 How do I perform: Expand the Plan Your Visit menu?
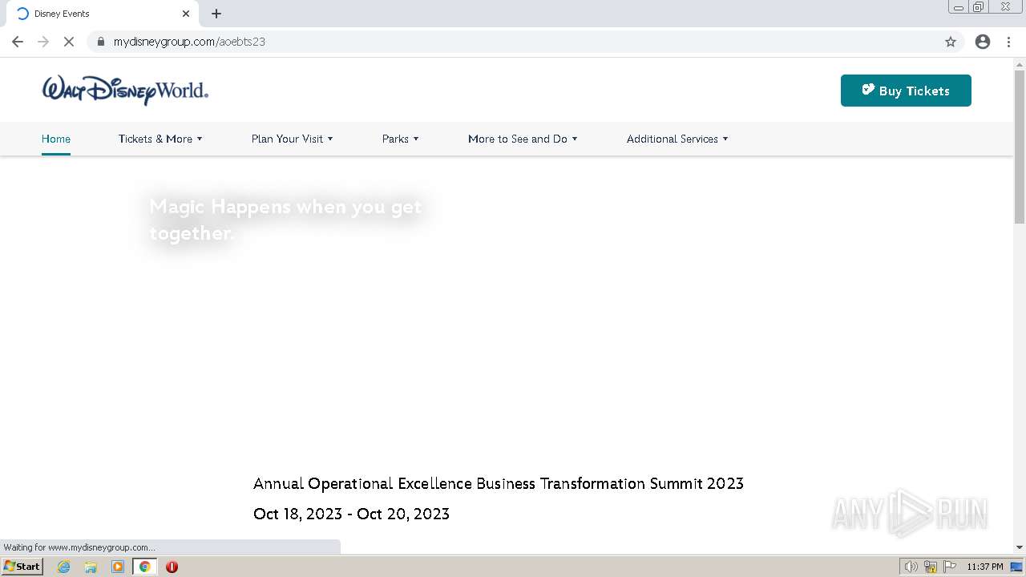(292, 139)
